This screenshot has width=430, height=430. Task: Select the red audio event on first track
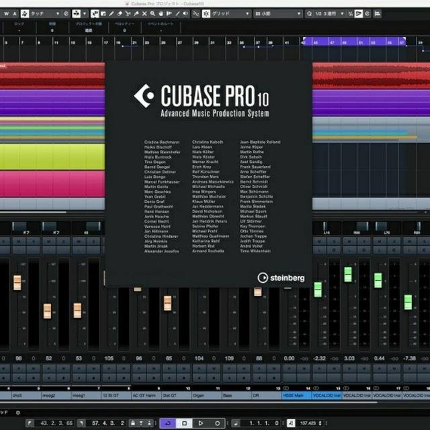click(52, 75)
